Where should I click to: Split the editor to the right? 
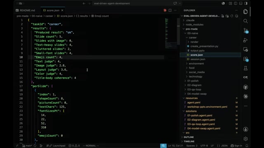coord(170,10)
